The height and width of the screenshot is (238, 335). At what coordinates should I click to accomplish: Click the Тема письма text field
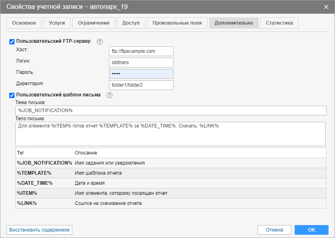click(171, 111)
